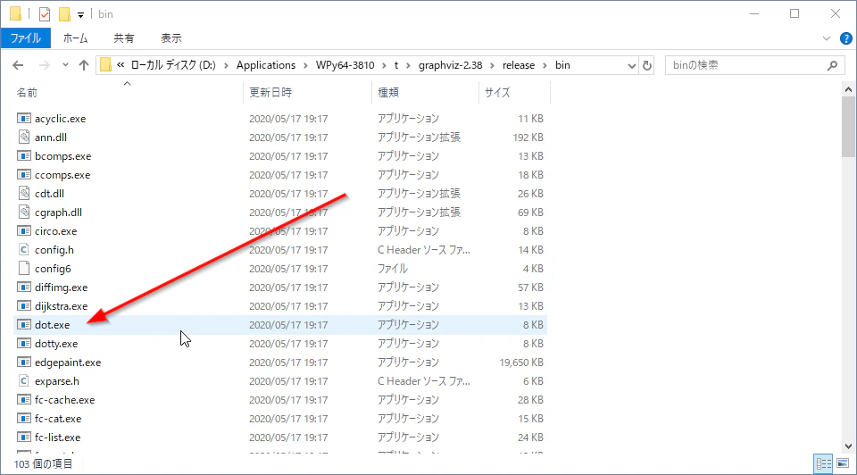This screenshot has height=475, width=857.
Task: Click the config.h C header icon
Action: coord(23,250)
